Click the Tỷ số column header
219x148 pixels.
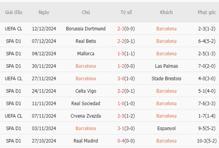point(126,12)
